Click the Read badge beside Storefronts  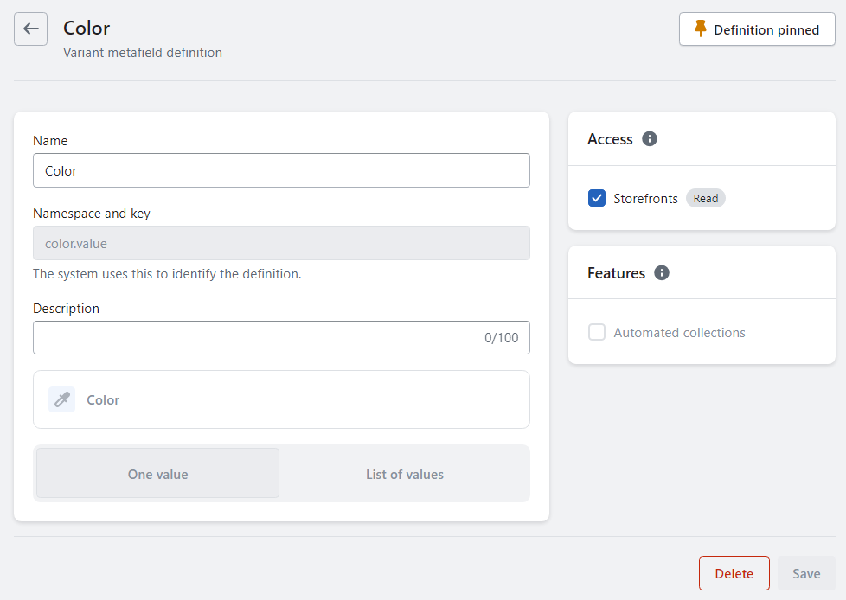tap(706, 199)
